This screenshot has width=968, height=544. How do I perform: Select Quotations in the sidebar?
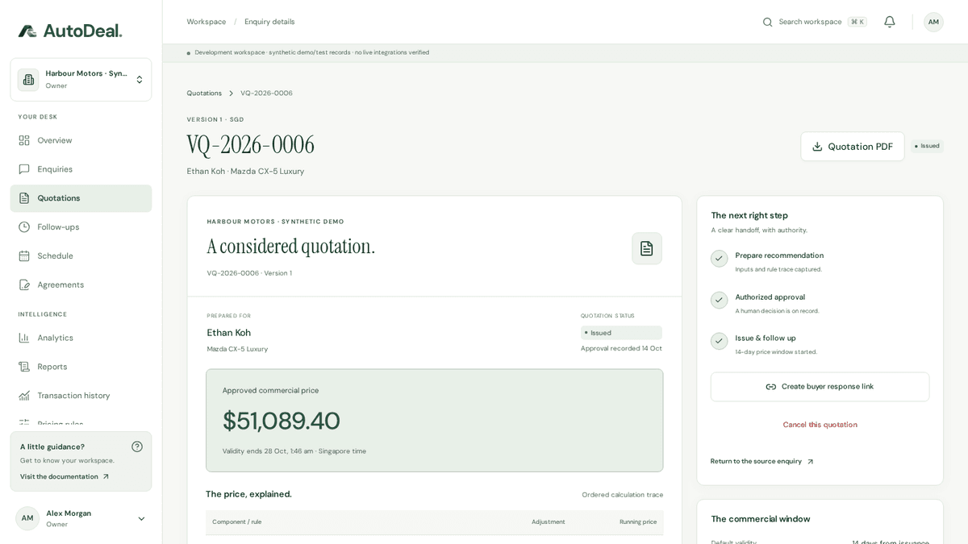tap(81, 198)
